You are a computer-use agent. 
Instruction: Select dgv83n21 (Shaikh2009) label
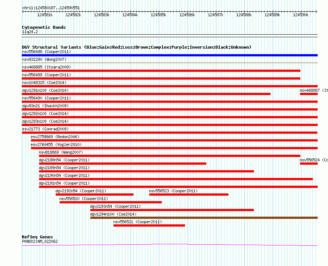pos(45,106)
